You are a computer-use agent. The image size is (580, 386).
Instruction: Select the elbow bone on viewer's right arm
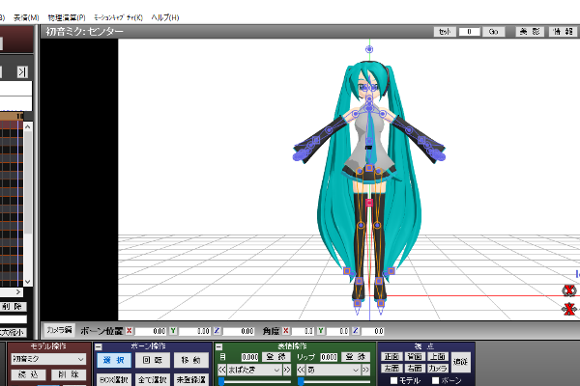point(409,130)
